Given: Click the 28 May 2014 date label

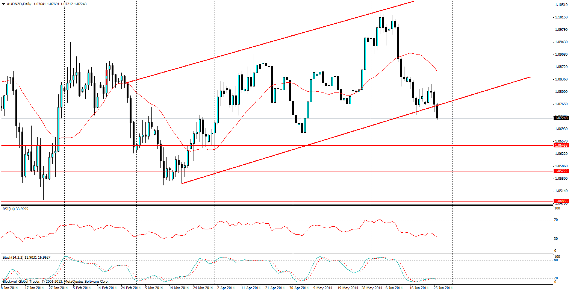Looking at the screenshot, I should click(x=371, y=288).
